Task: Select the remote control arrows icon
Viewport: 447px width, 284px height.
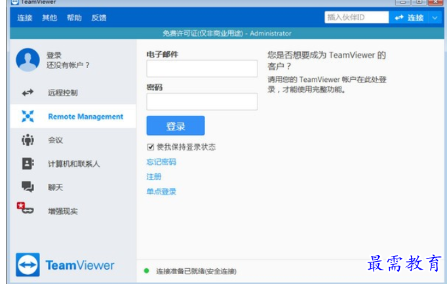Action: point(28,92)
